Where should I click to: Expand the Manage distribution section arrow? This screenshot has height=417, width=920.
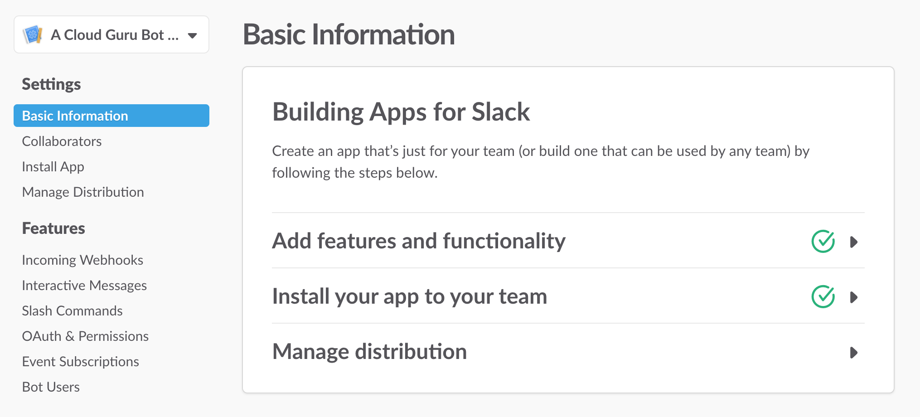[854, 353]
